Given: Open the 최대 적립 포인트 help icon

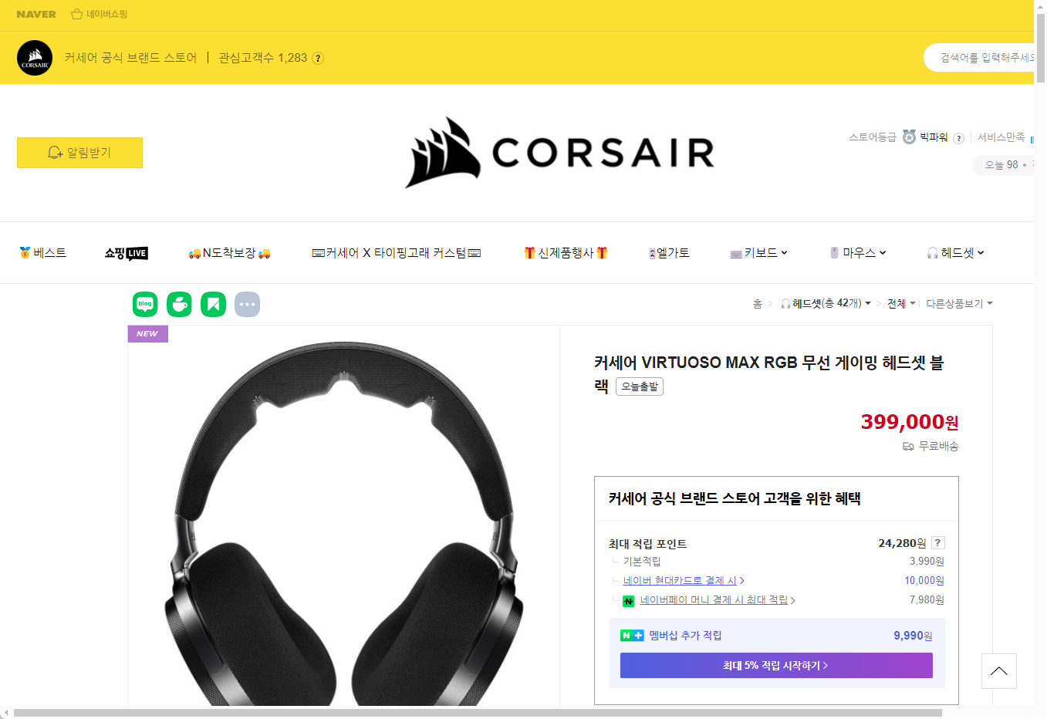Looking at the screenshot, I should 938,542.
